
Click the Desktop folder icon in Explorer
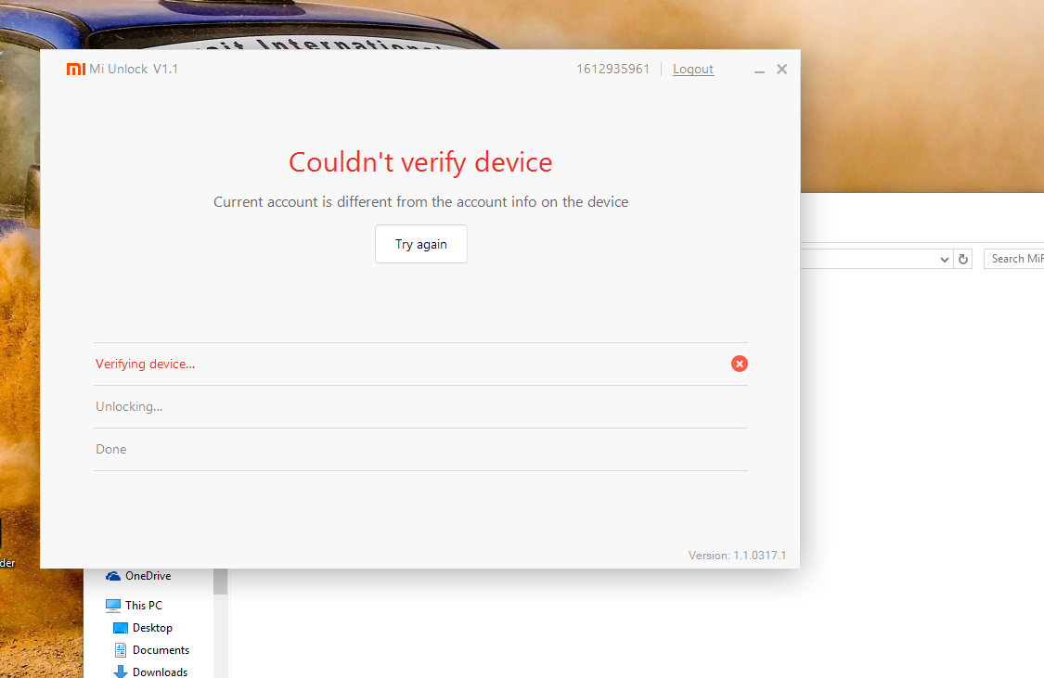(121, 628)
